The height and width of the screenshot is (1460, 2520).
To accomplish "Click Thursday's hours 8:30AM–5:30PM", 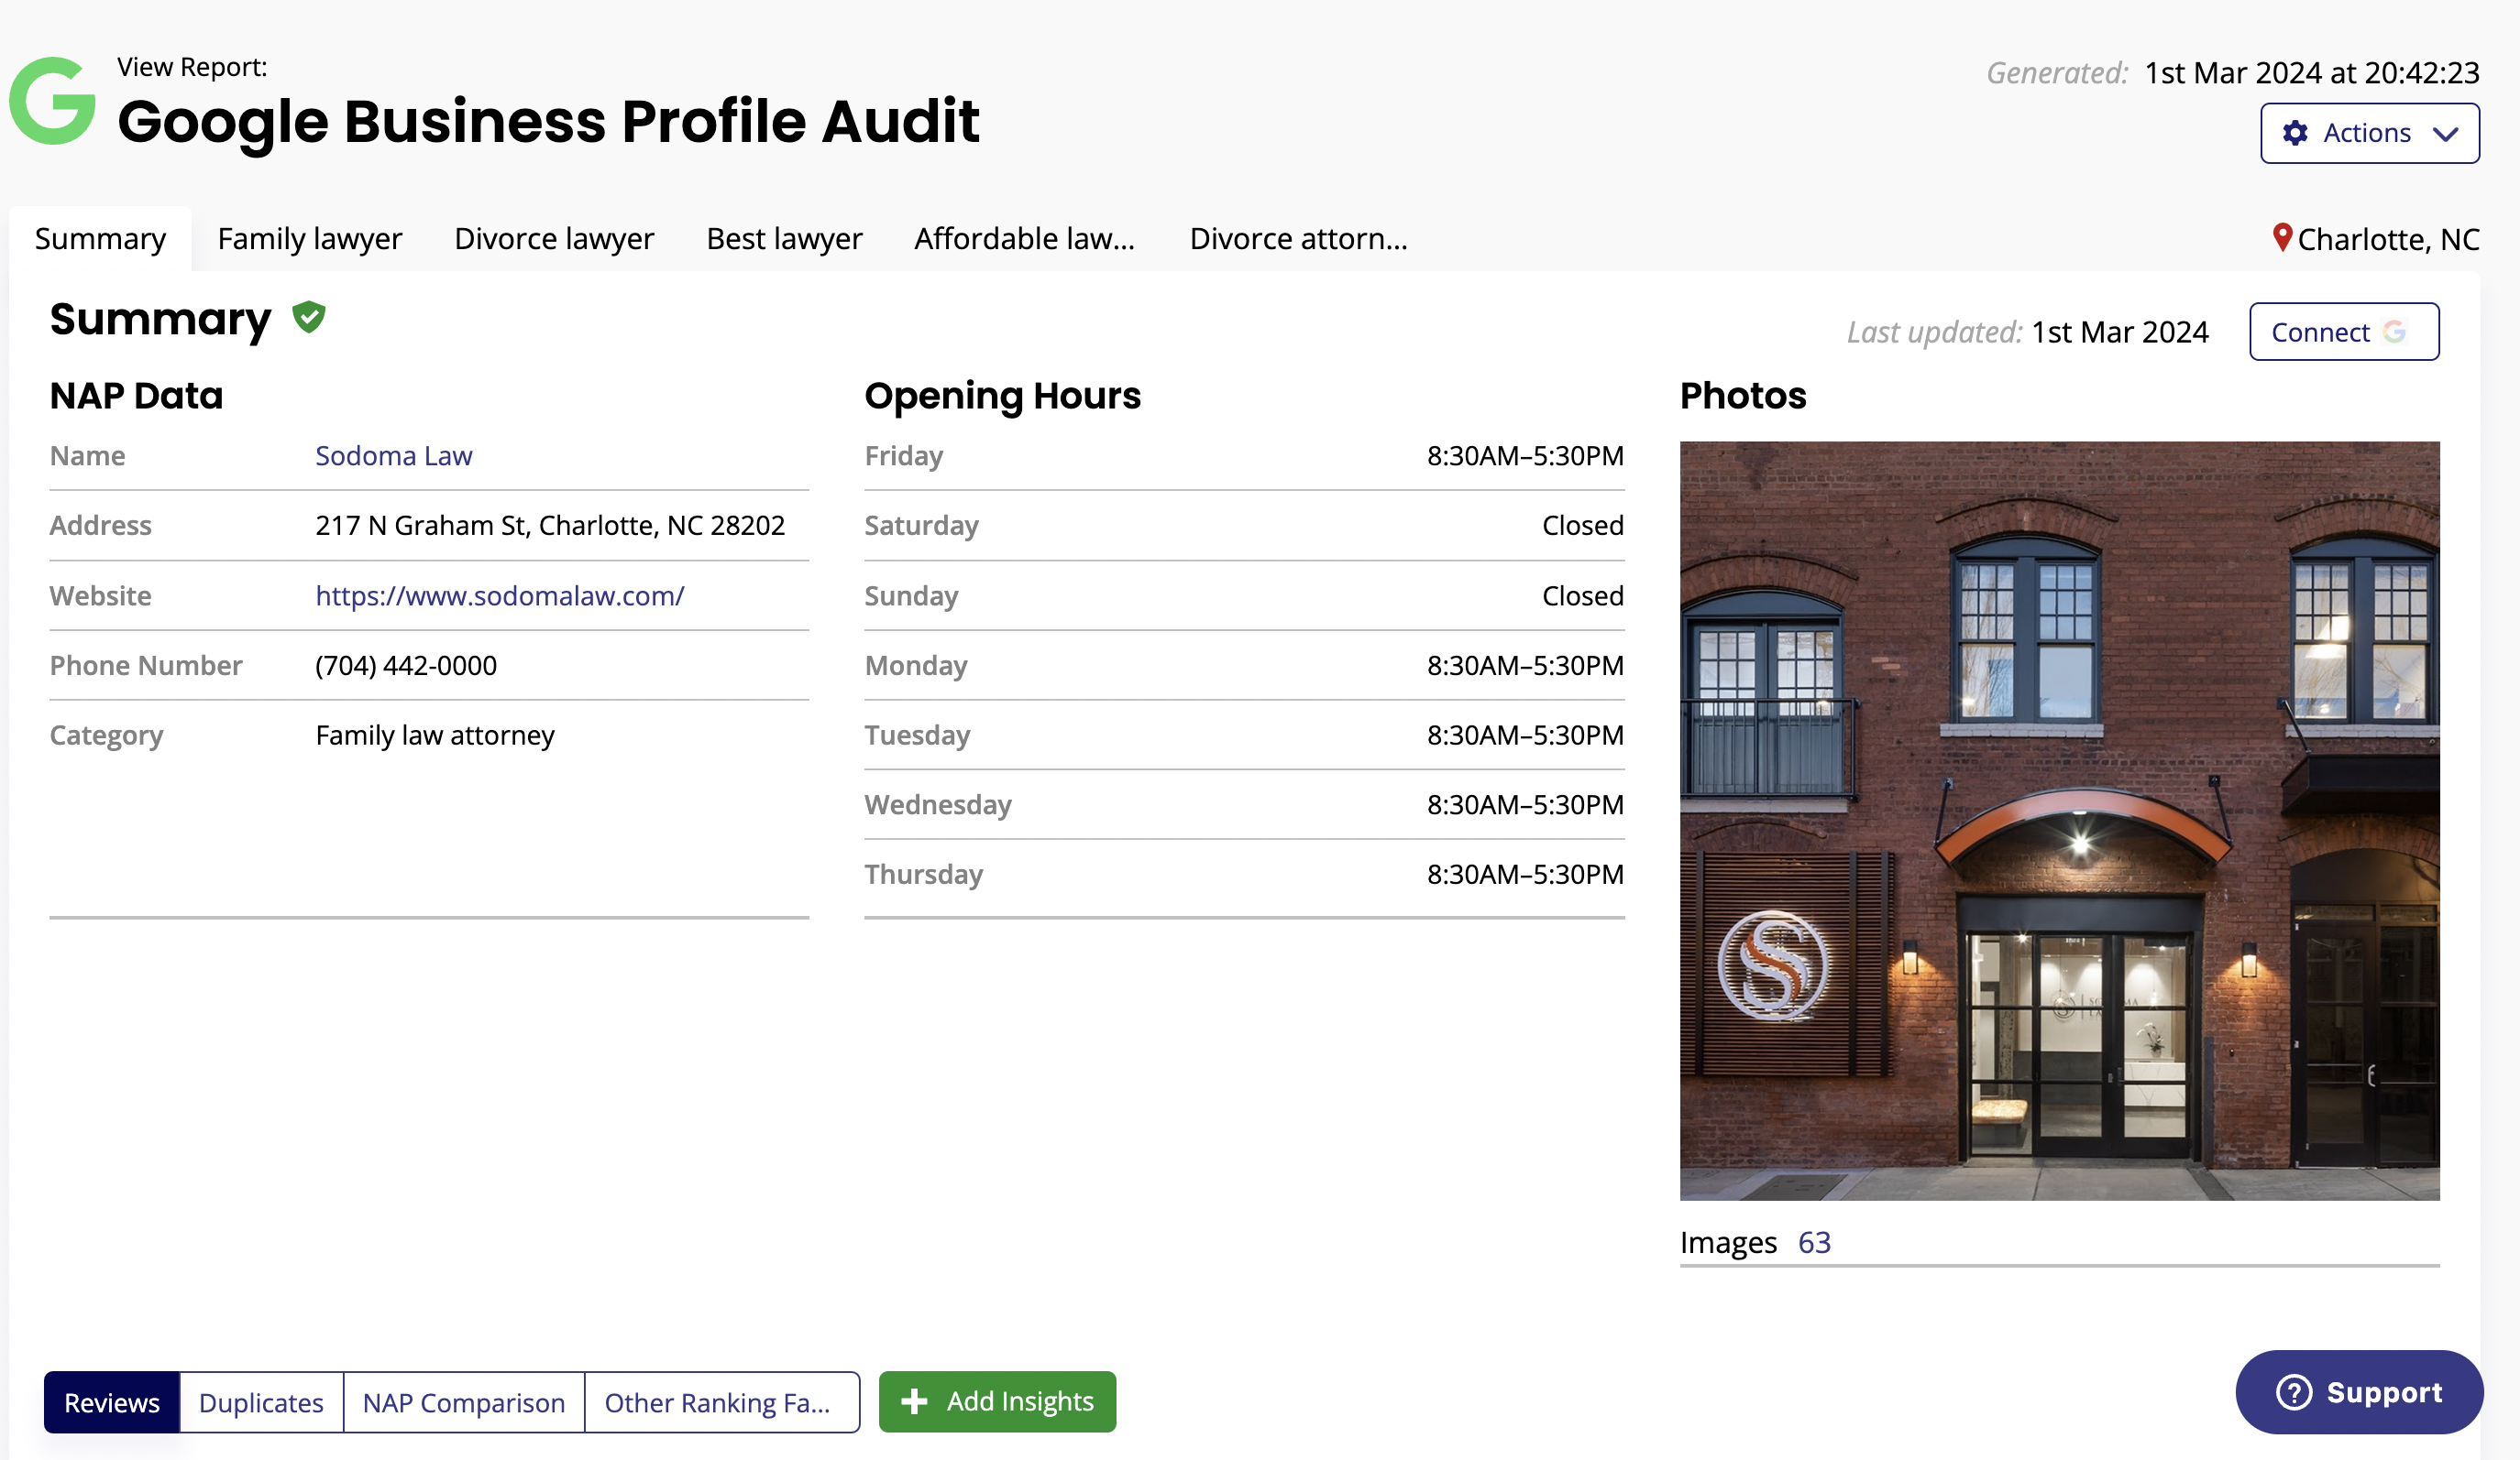I will [1525, 875].
